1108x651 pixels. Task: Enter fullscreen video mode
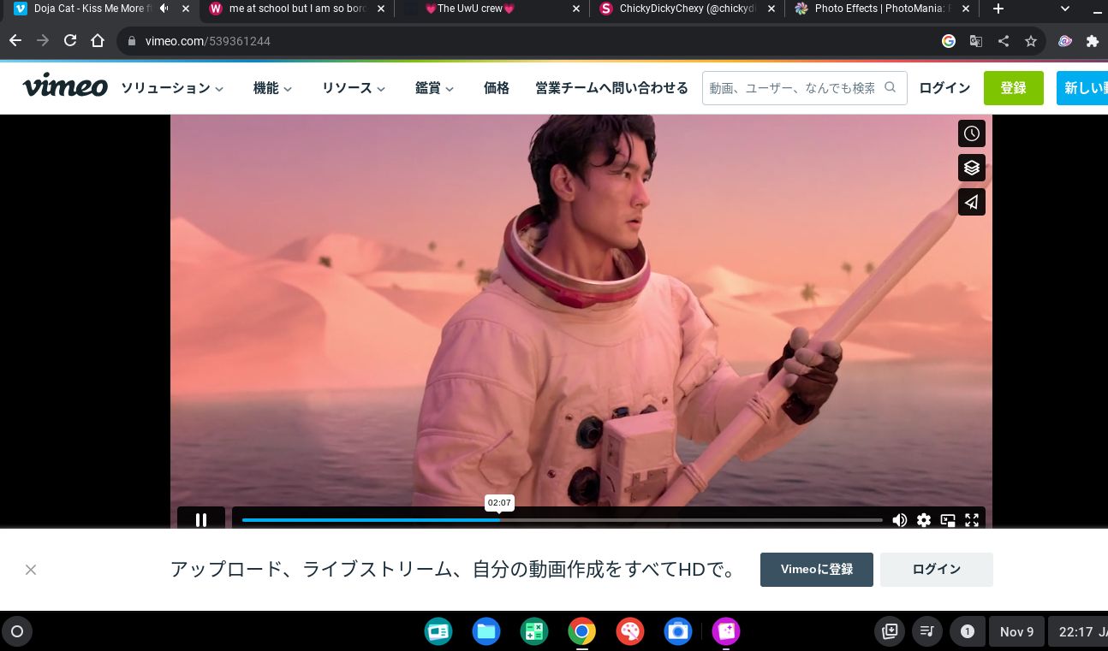pyautogui.click(x=972, y=520)
